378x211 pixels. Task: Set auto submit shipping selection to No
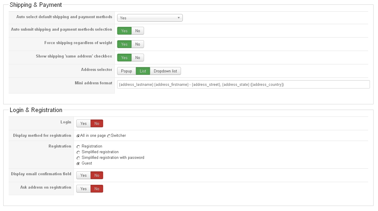pos(137,31)
